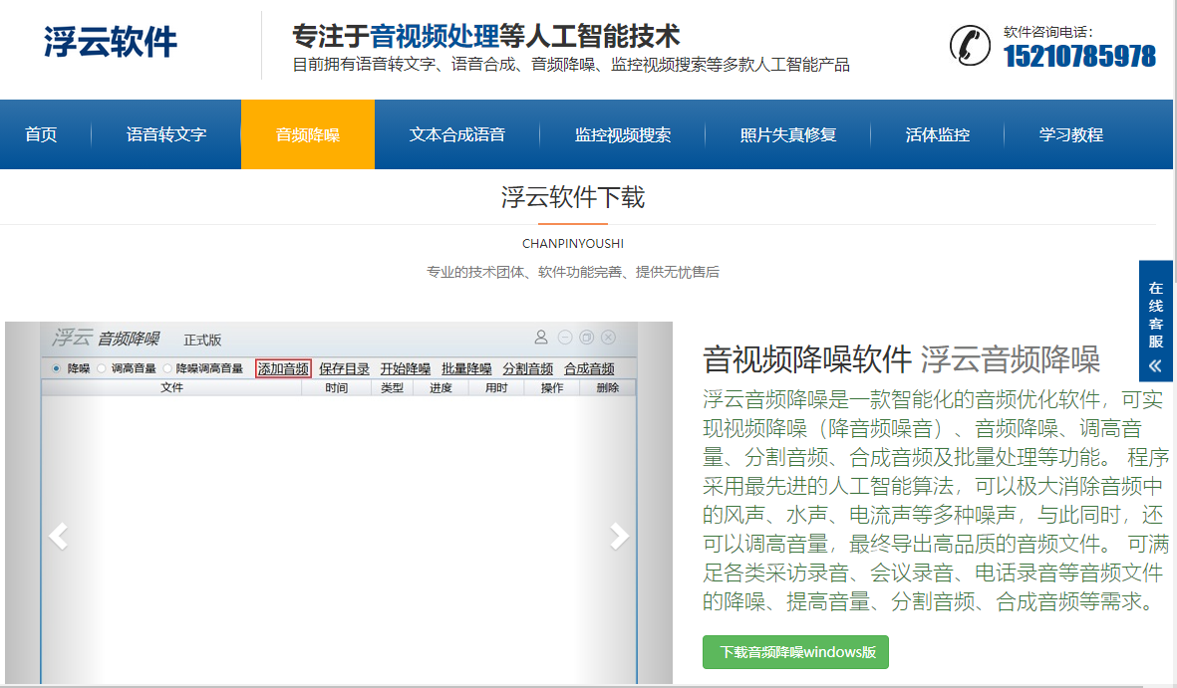Click the 保存目录 link
This screenshot has height=688, width=1177.
[x=344, y=368]
